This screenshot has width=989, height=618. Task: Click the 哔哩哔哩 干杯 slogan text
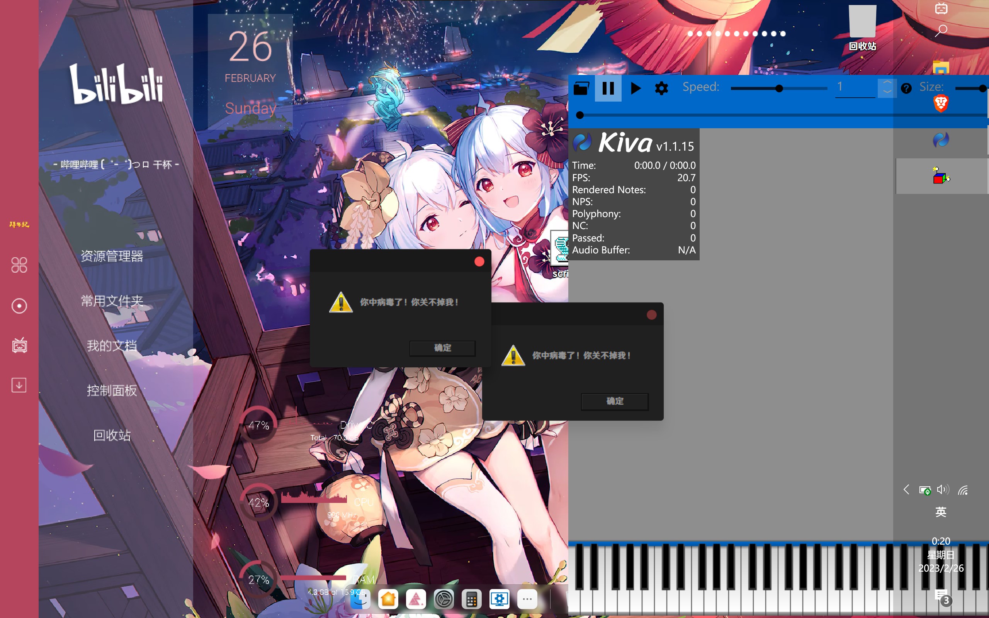116,165
